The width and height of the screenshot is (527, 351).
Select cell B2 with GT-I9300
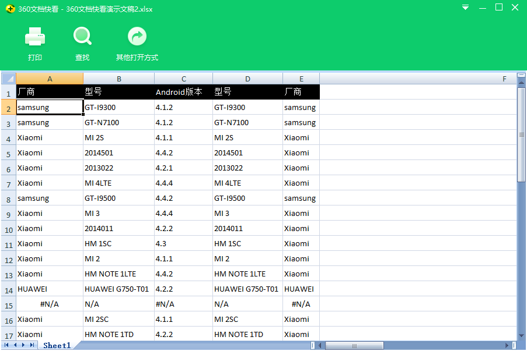pos(118,107)
